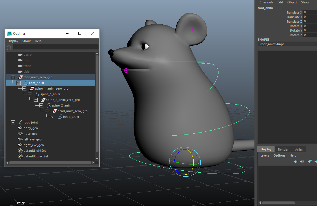Click the root_joint joint icon in Outliner

coord(20,122)
